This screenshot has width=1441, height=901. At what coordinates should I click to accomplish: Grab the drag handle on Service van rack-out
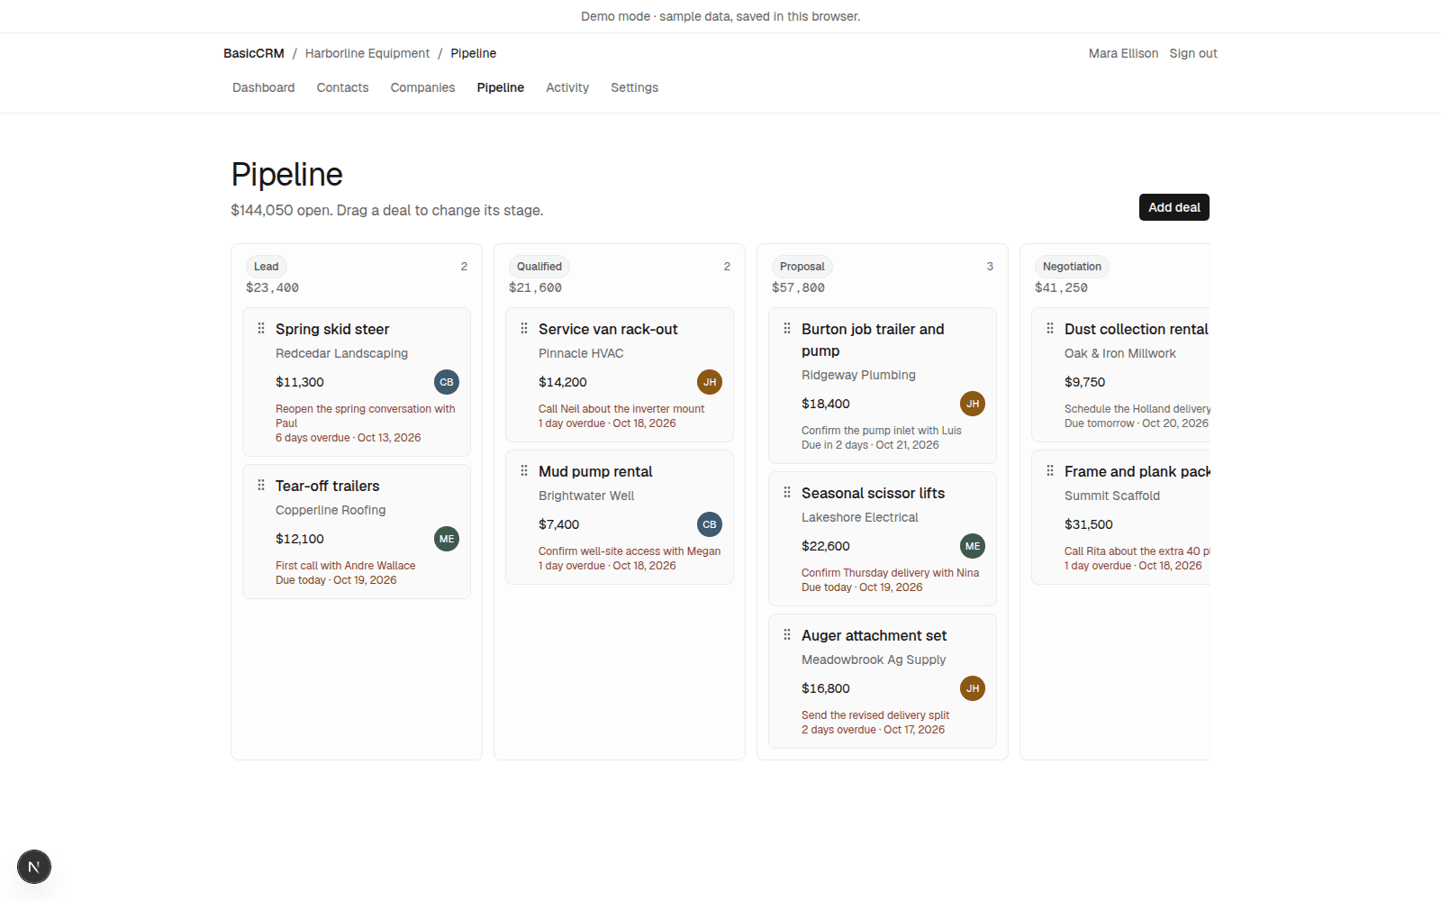tap(524, 329)
